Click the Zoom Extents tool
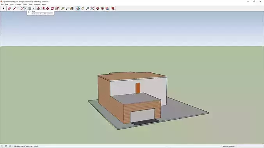 (x=92, y=9)
